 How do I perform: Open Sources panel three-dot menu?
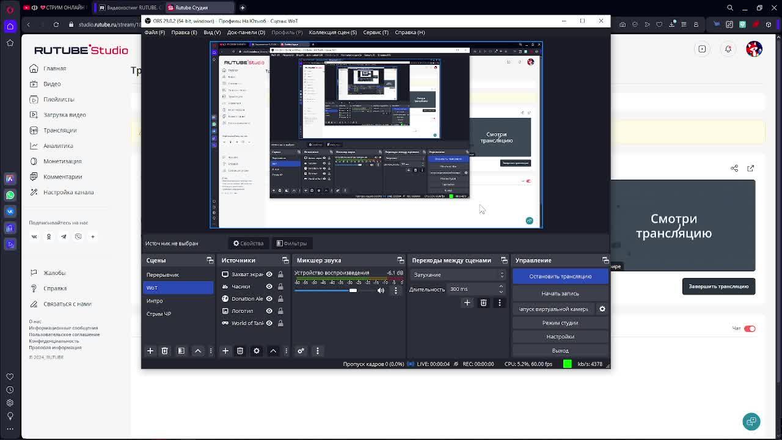(x=286, y=351)
